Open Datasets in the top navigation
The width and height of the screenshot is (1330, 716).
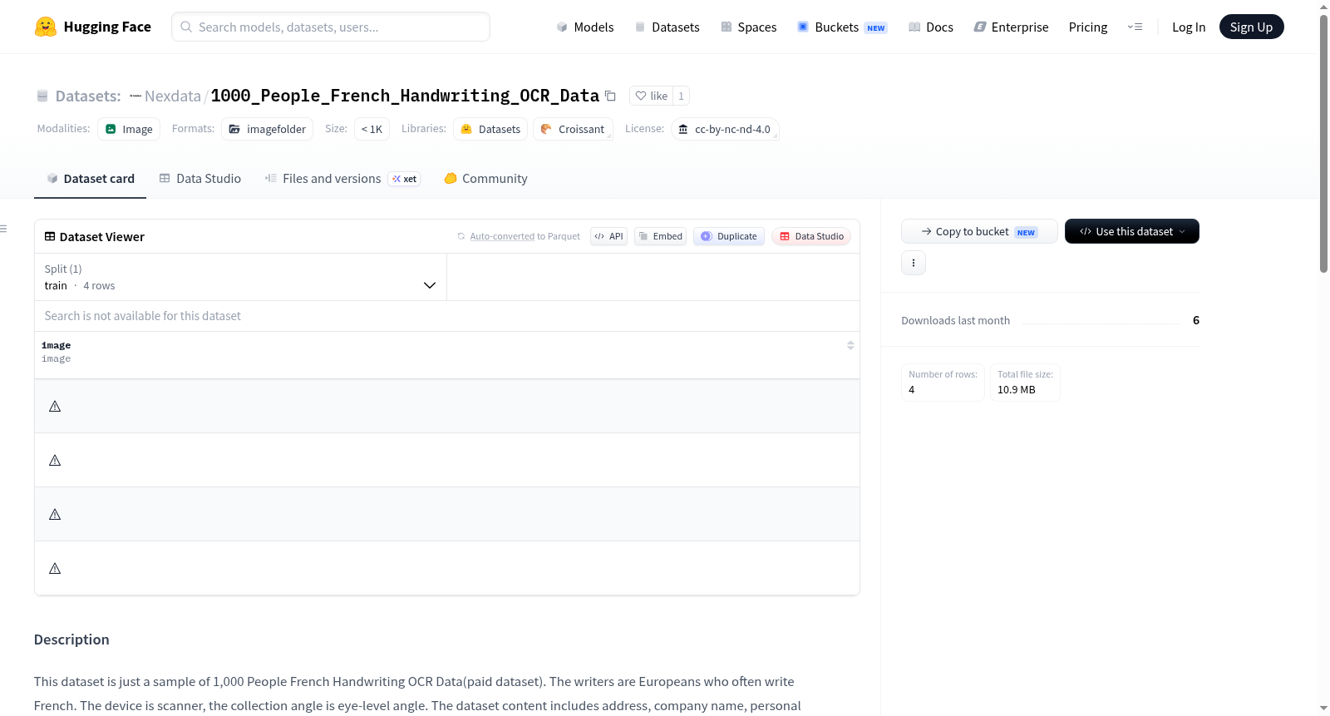[667, 27]
